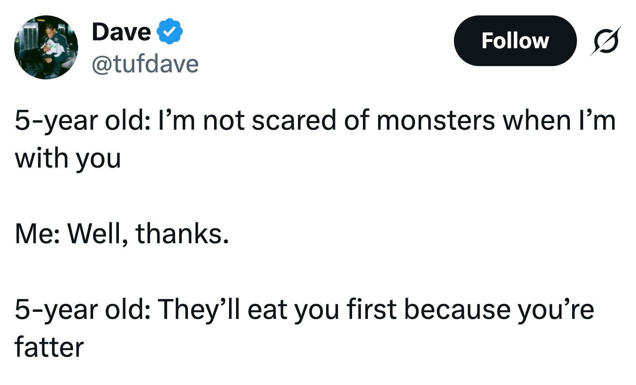Viewport: 636px width, 385px height.
Task: Click the word "scared" in the tweet
Action: tap(293, 121)
